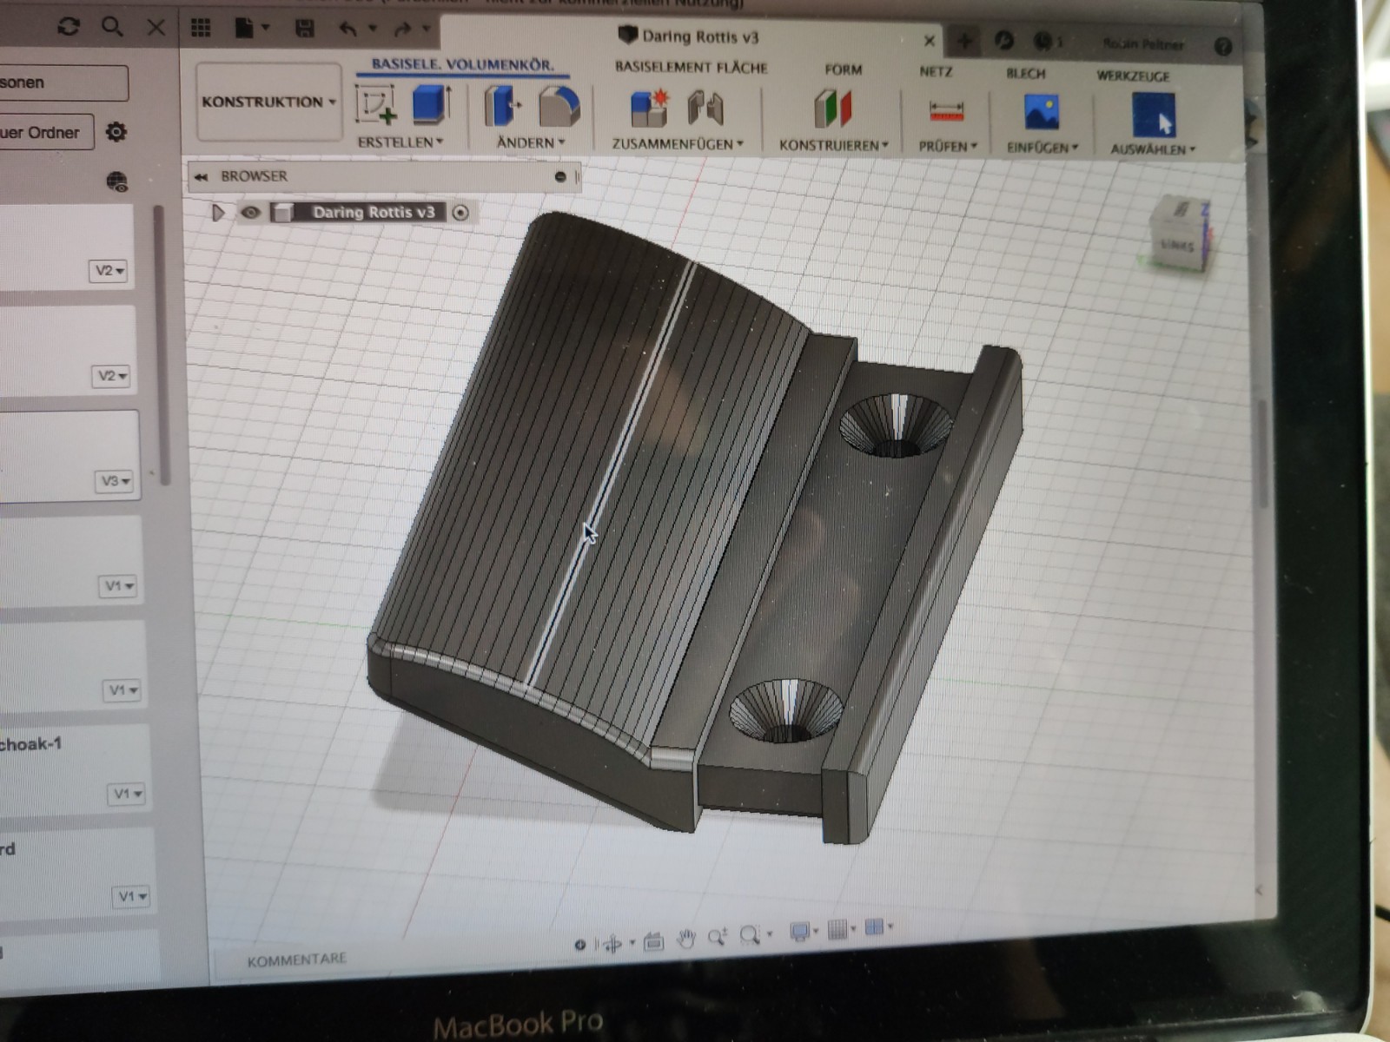Choose the Extrude tool icon
Image resolution: width=1390 pixels, height=1042 pixels.
431,104
